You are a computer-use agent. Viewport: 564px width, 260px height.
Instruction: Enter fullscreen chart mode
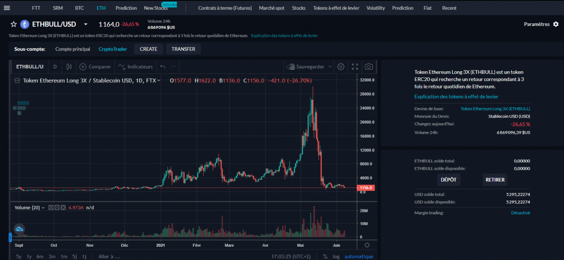(x=355, y=67)
